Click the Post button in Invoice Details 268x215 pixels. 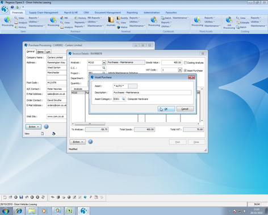coord(178,142)
